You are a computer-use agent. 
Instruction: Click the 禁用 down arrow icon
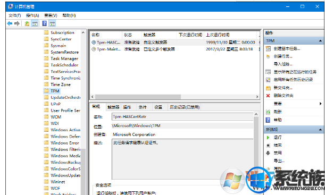(x=268, y=153)
